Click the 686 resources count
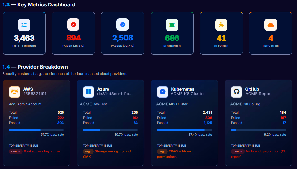Screen dimensions: 297x169 click(172, 38)
